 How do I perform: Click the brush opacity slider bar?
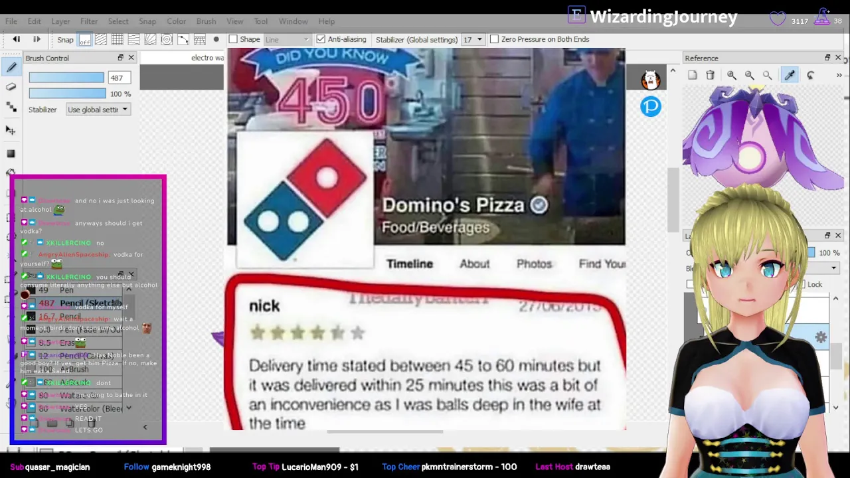67,94
